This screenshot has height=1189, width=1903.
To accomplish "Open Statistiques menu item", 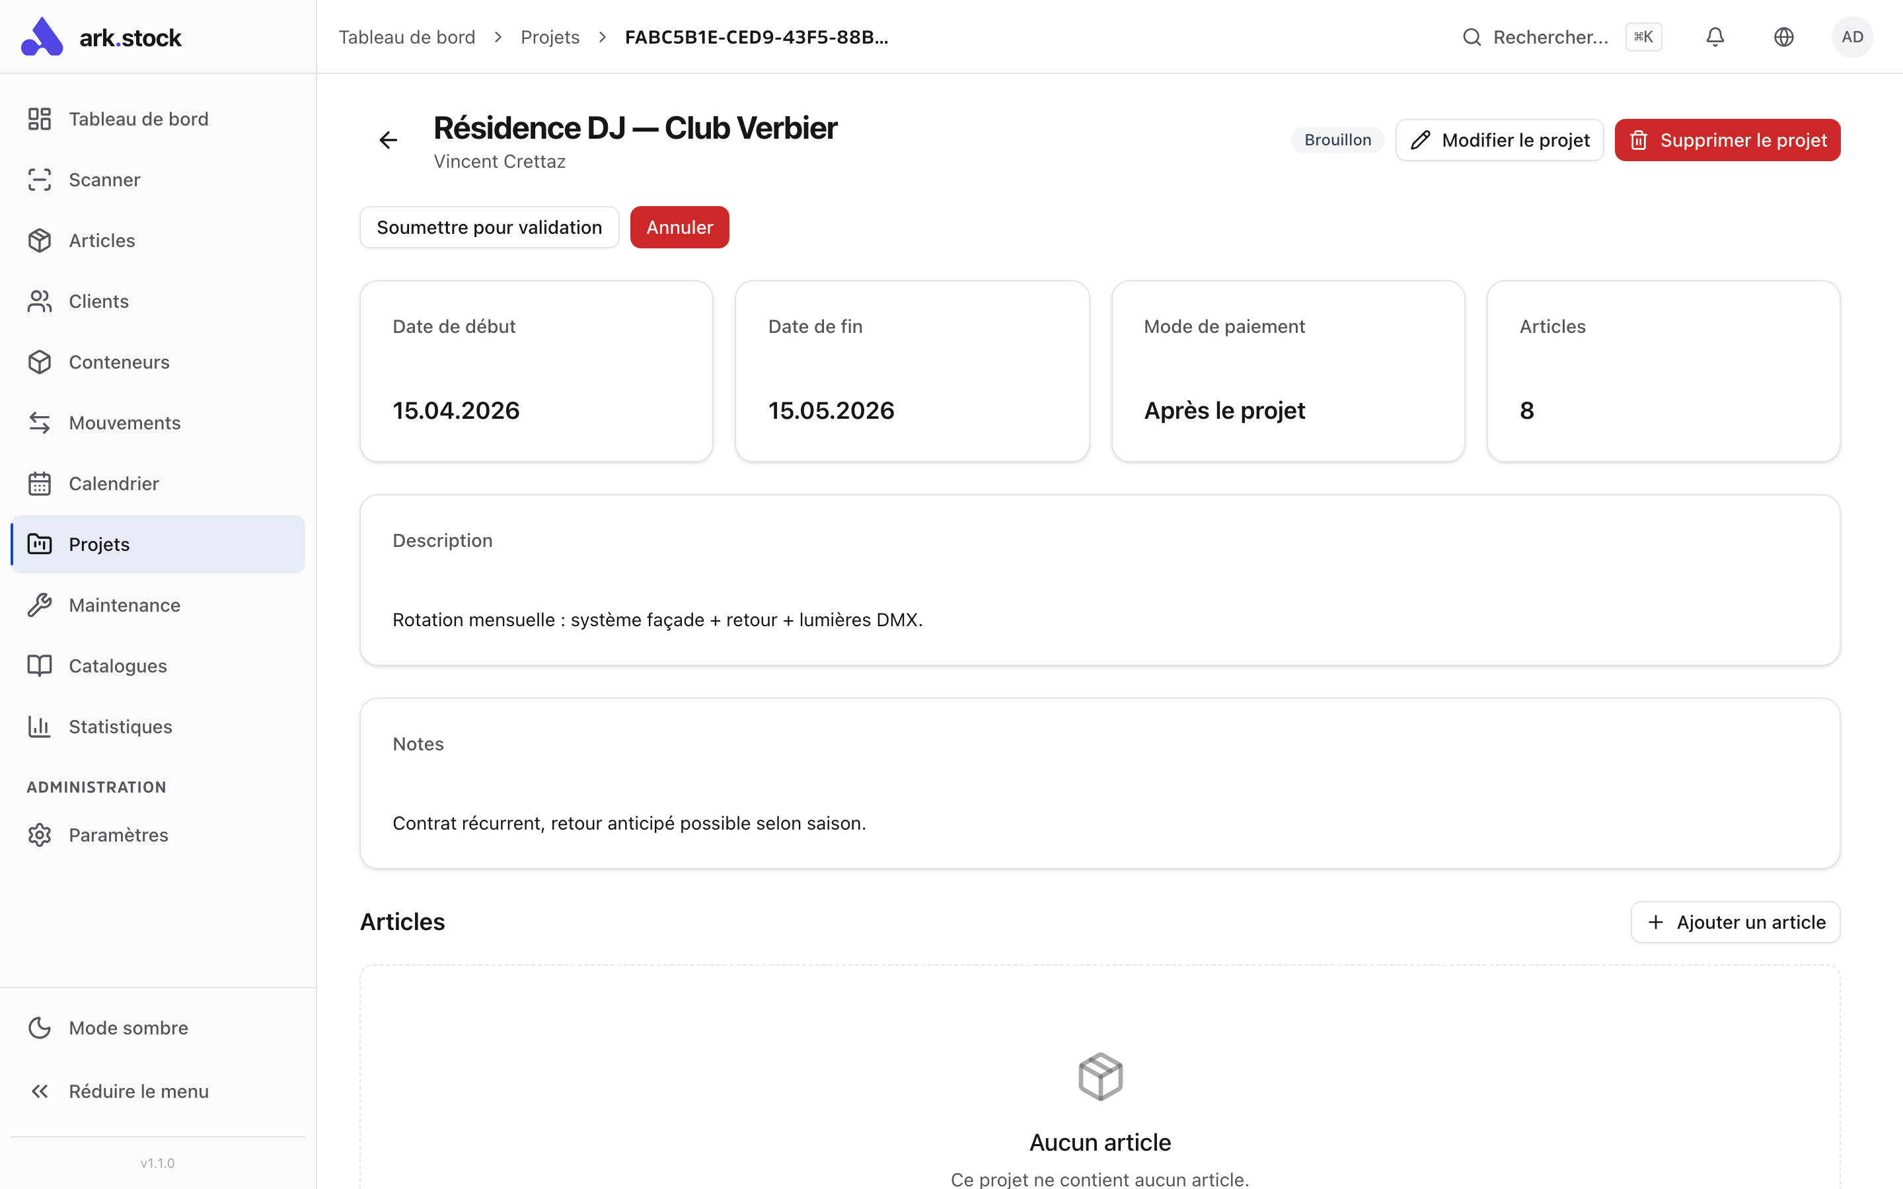I will point(158,727).
